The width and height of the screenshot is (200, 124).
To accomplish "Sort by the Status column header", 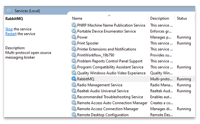I will 182,18.
